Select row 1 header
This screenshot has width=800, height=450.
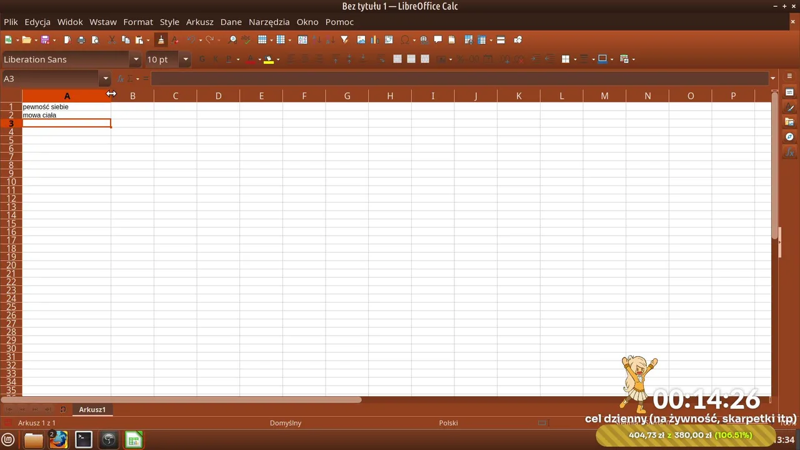pos(11,107)
